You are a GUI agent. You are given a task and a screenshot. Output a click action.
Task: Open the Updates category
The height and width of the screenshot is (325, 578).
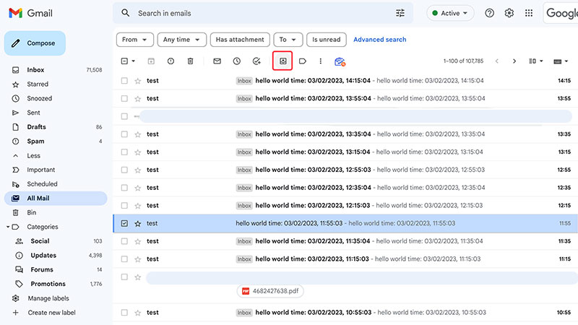tap(56, 256)
